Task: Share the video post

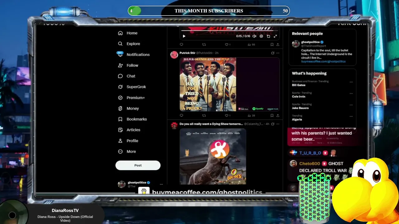Action: [x=277, y=44]
